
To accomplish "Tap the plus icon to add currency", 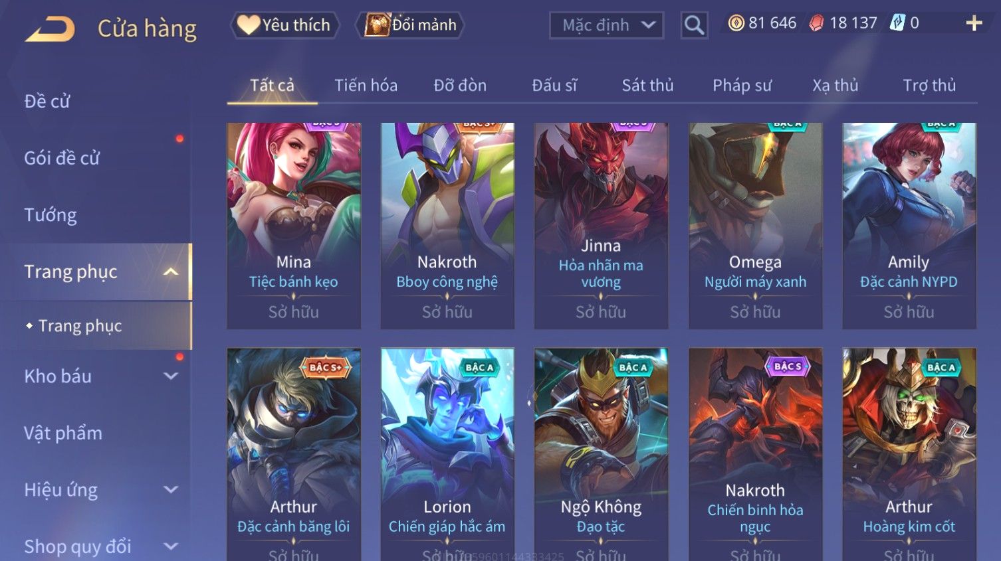I will tap(974, 24).
